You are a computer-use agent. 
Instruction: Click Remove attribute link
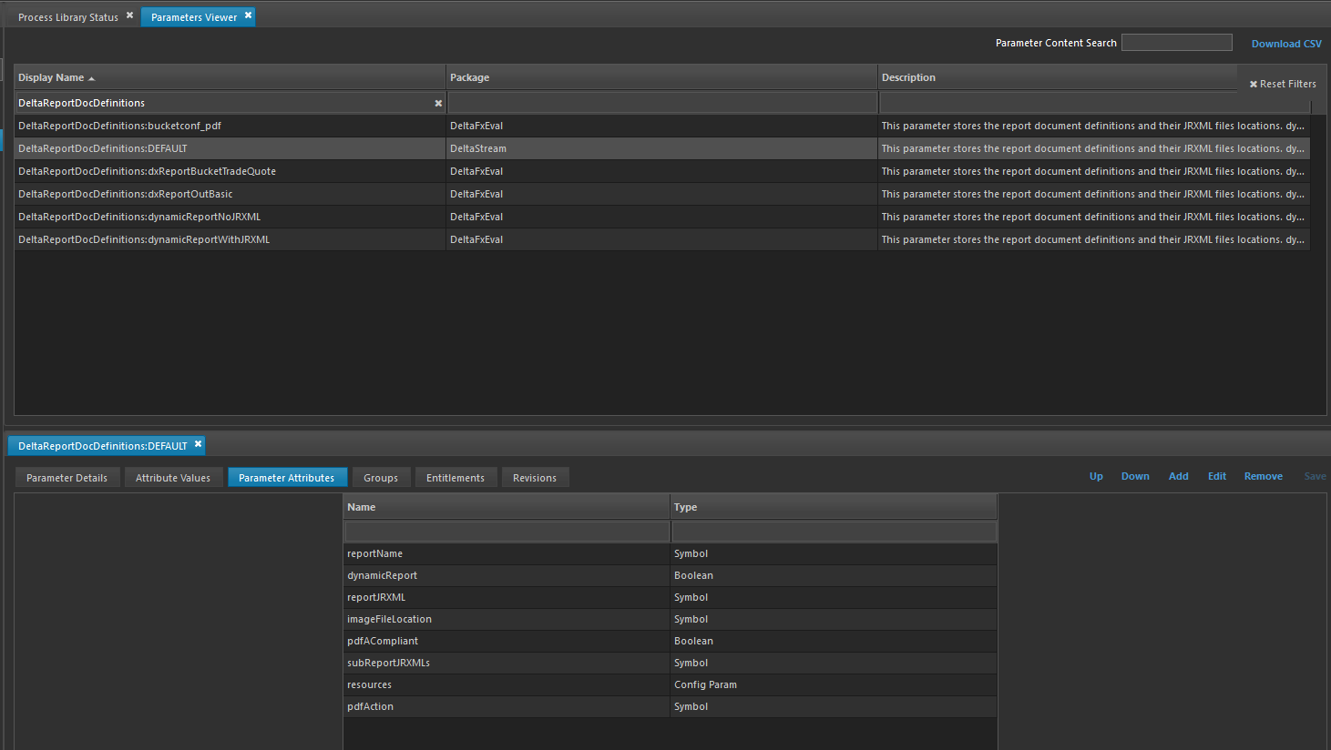coord(1264,476)
